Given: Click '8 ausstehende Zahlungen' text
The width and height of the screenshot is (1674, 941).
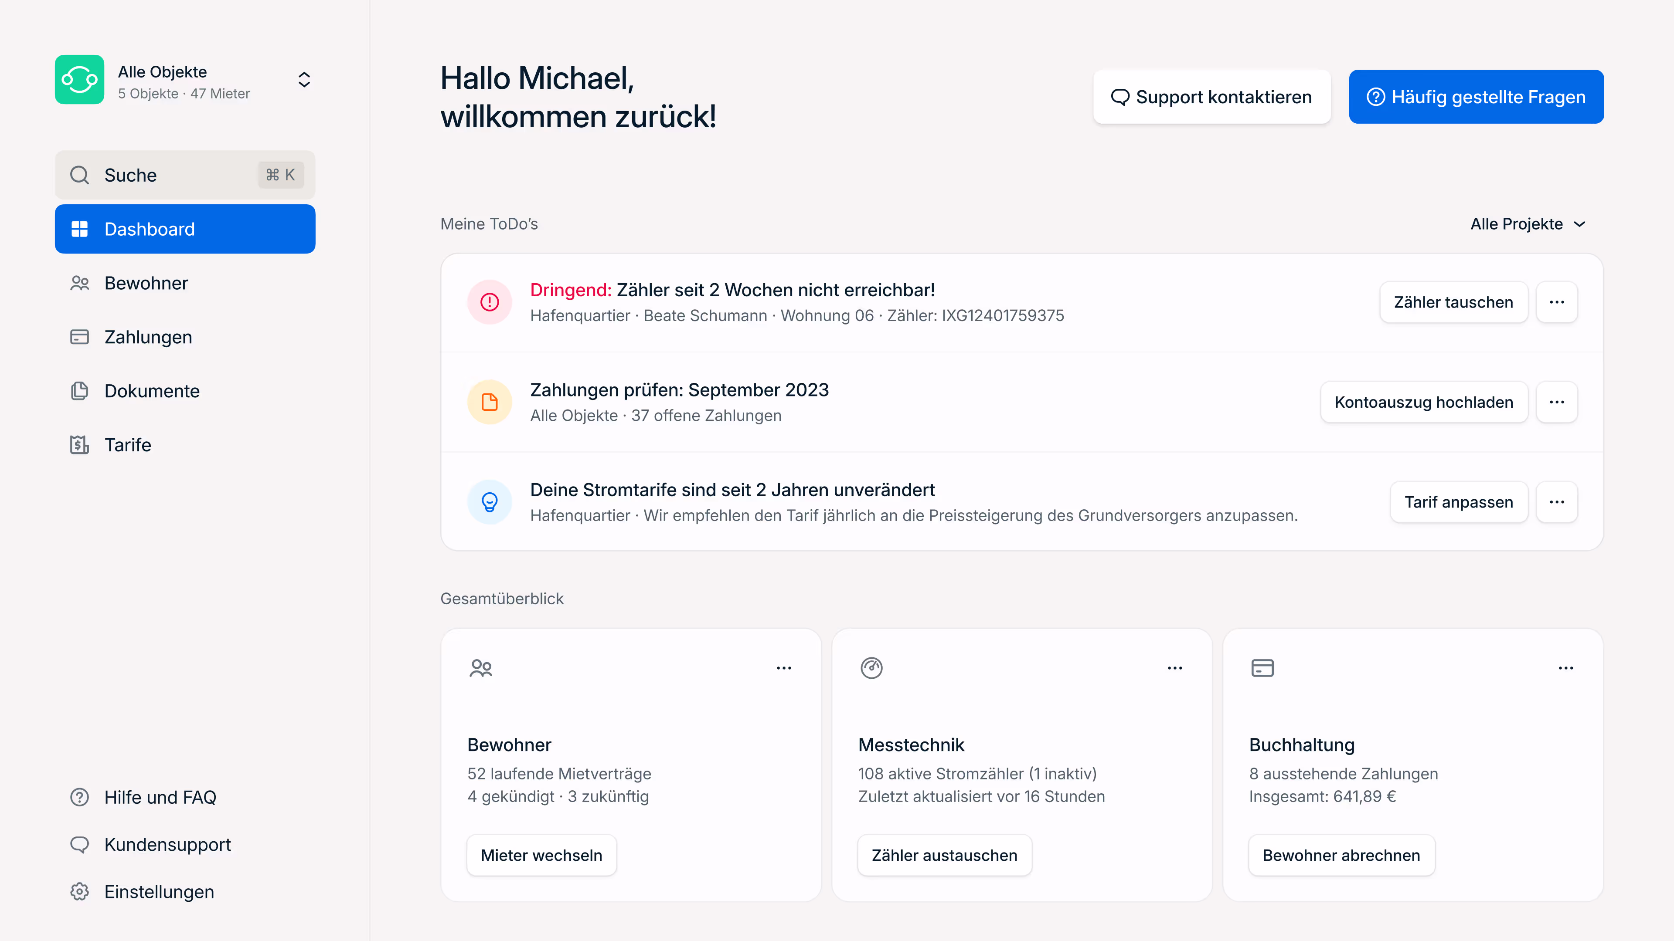Looking at the screenshot, I should pyautogui.click(x=1343, y=773).
